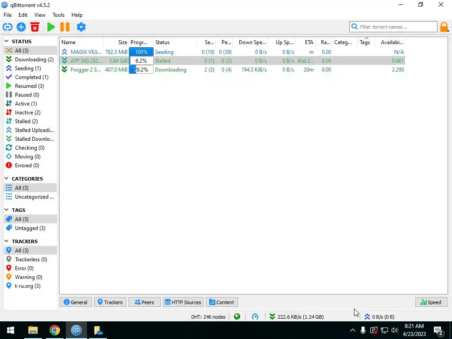The width and height of the screenshot is (452, 339).
Task: Select Stalled Uploading filter
Action: click(x=30, y=130)
